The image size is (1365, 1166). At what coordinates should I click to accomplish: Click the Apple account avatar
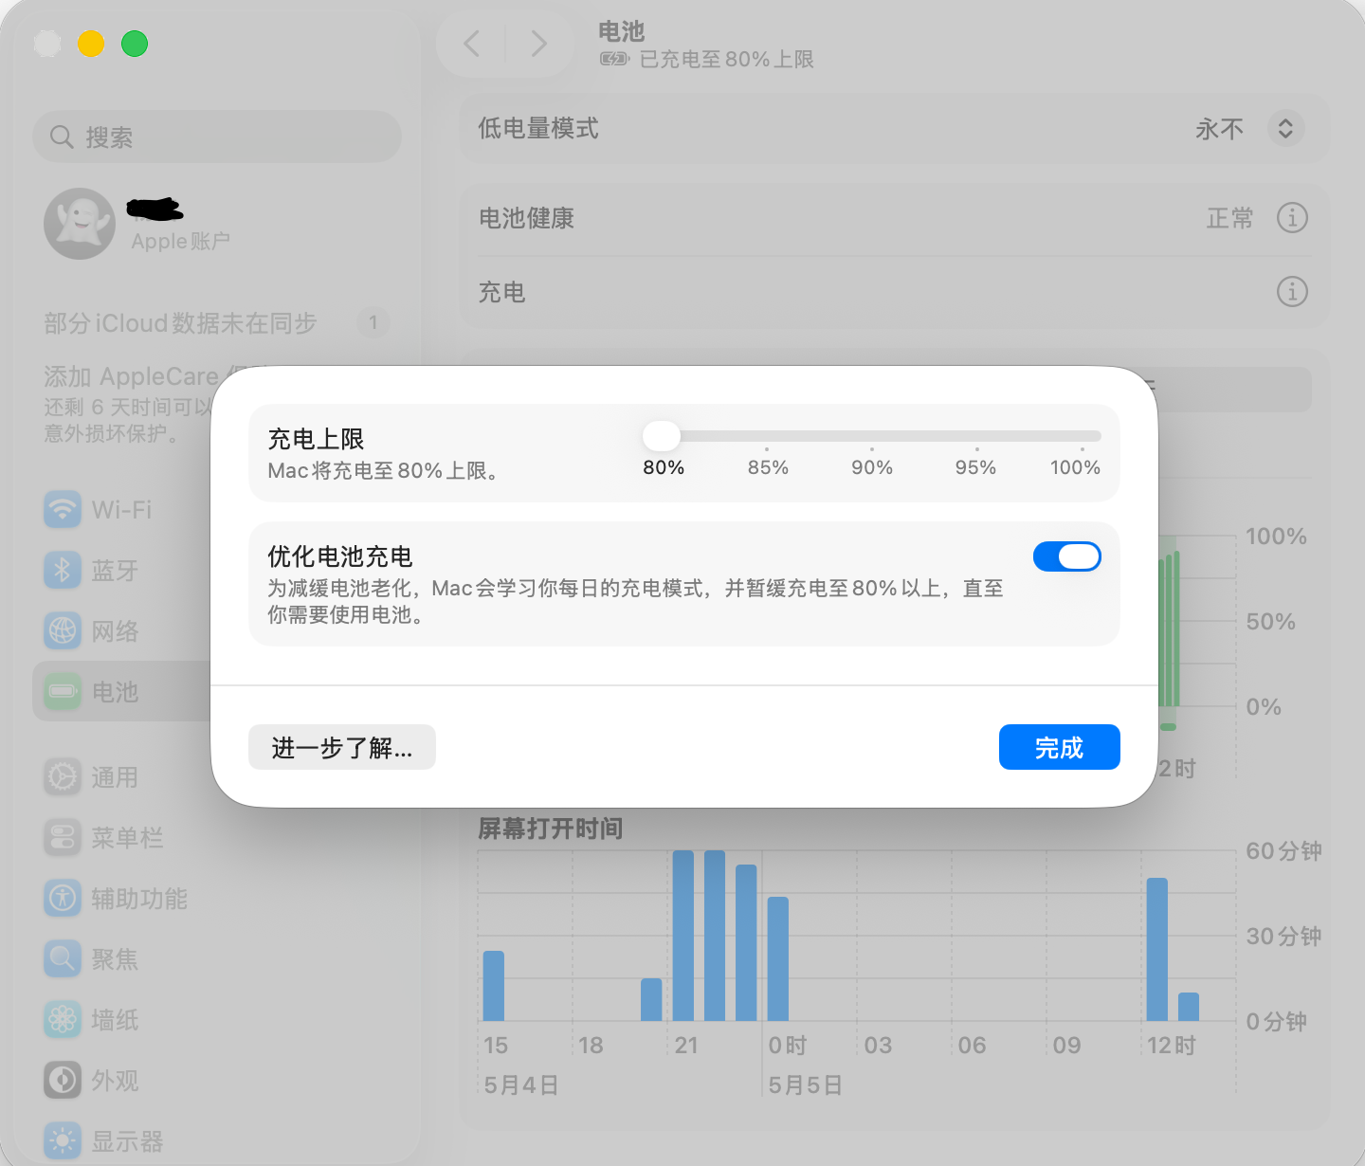pyautogui.click(x=80, y=224)
